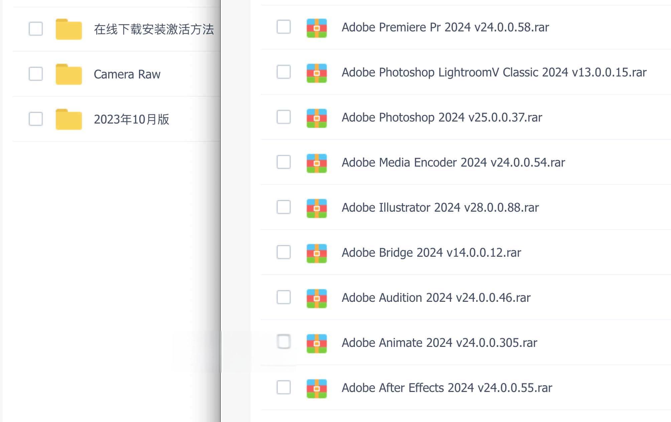Click the 2023年10月版 folder icon
This screenshot has width=671, height=422.
pos(69,119)
